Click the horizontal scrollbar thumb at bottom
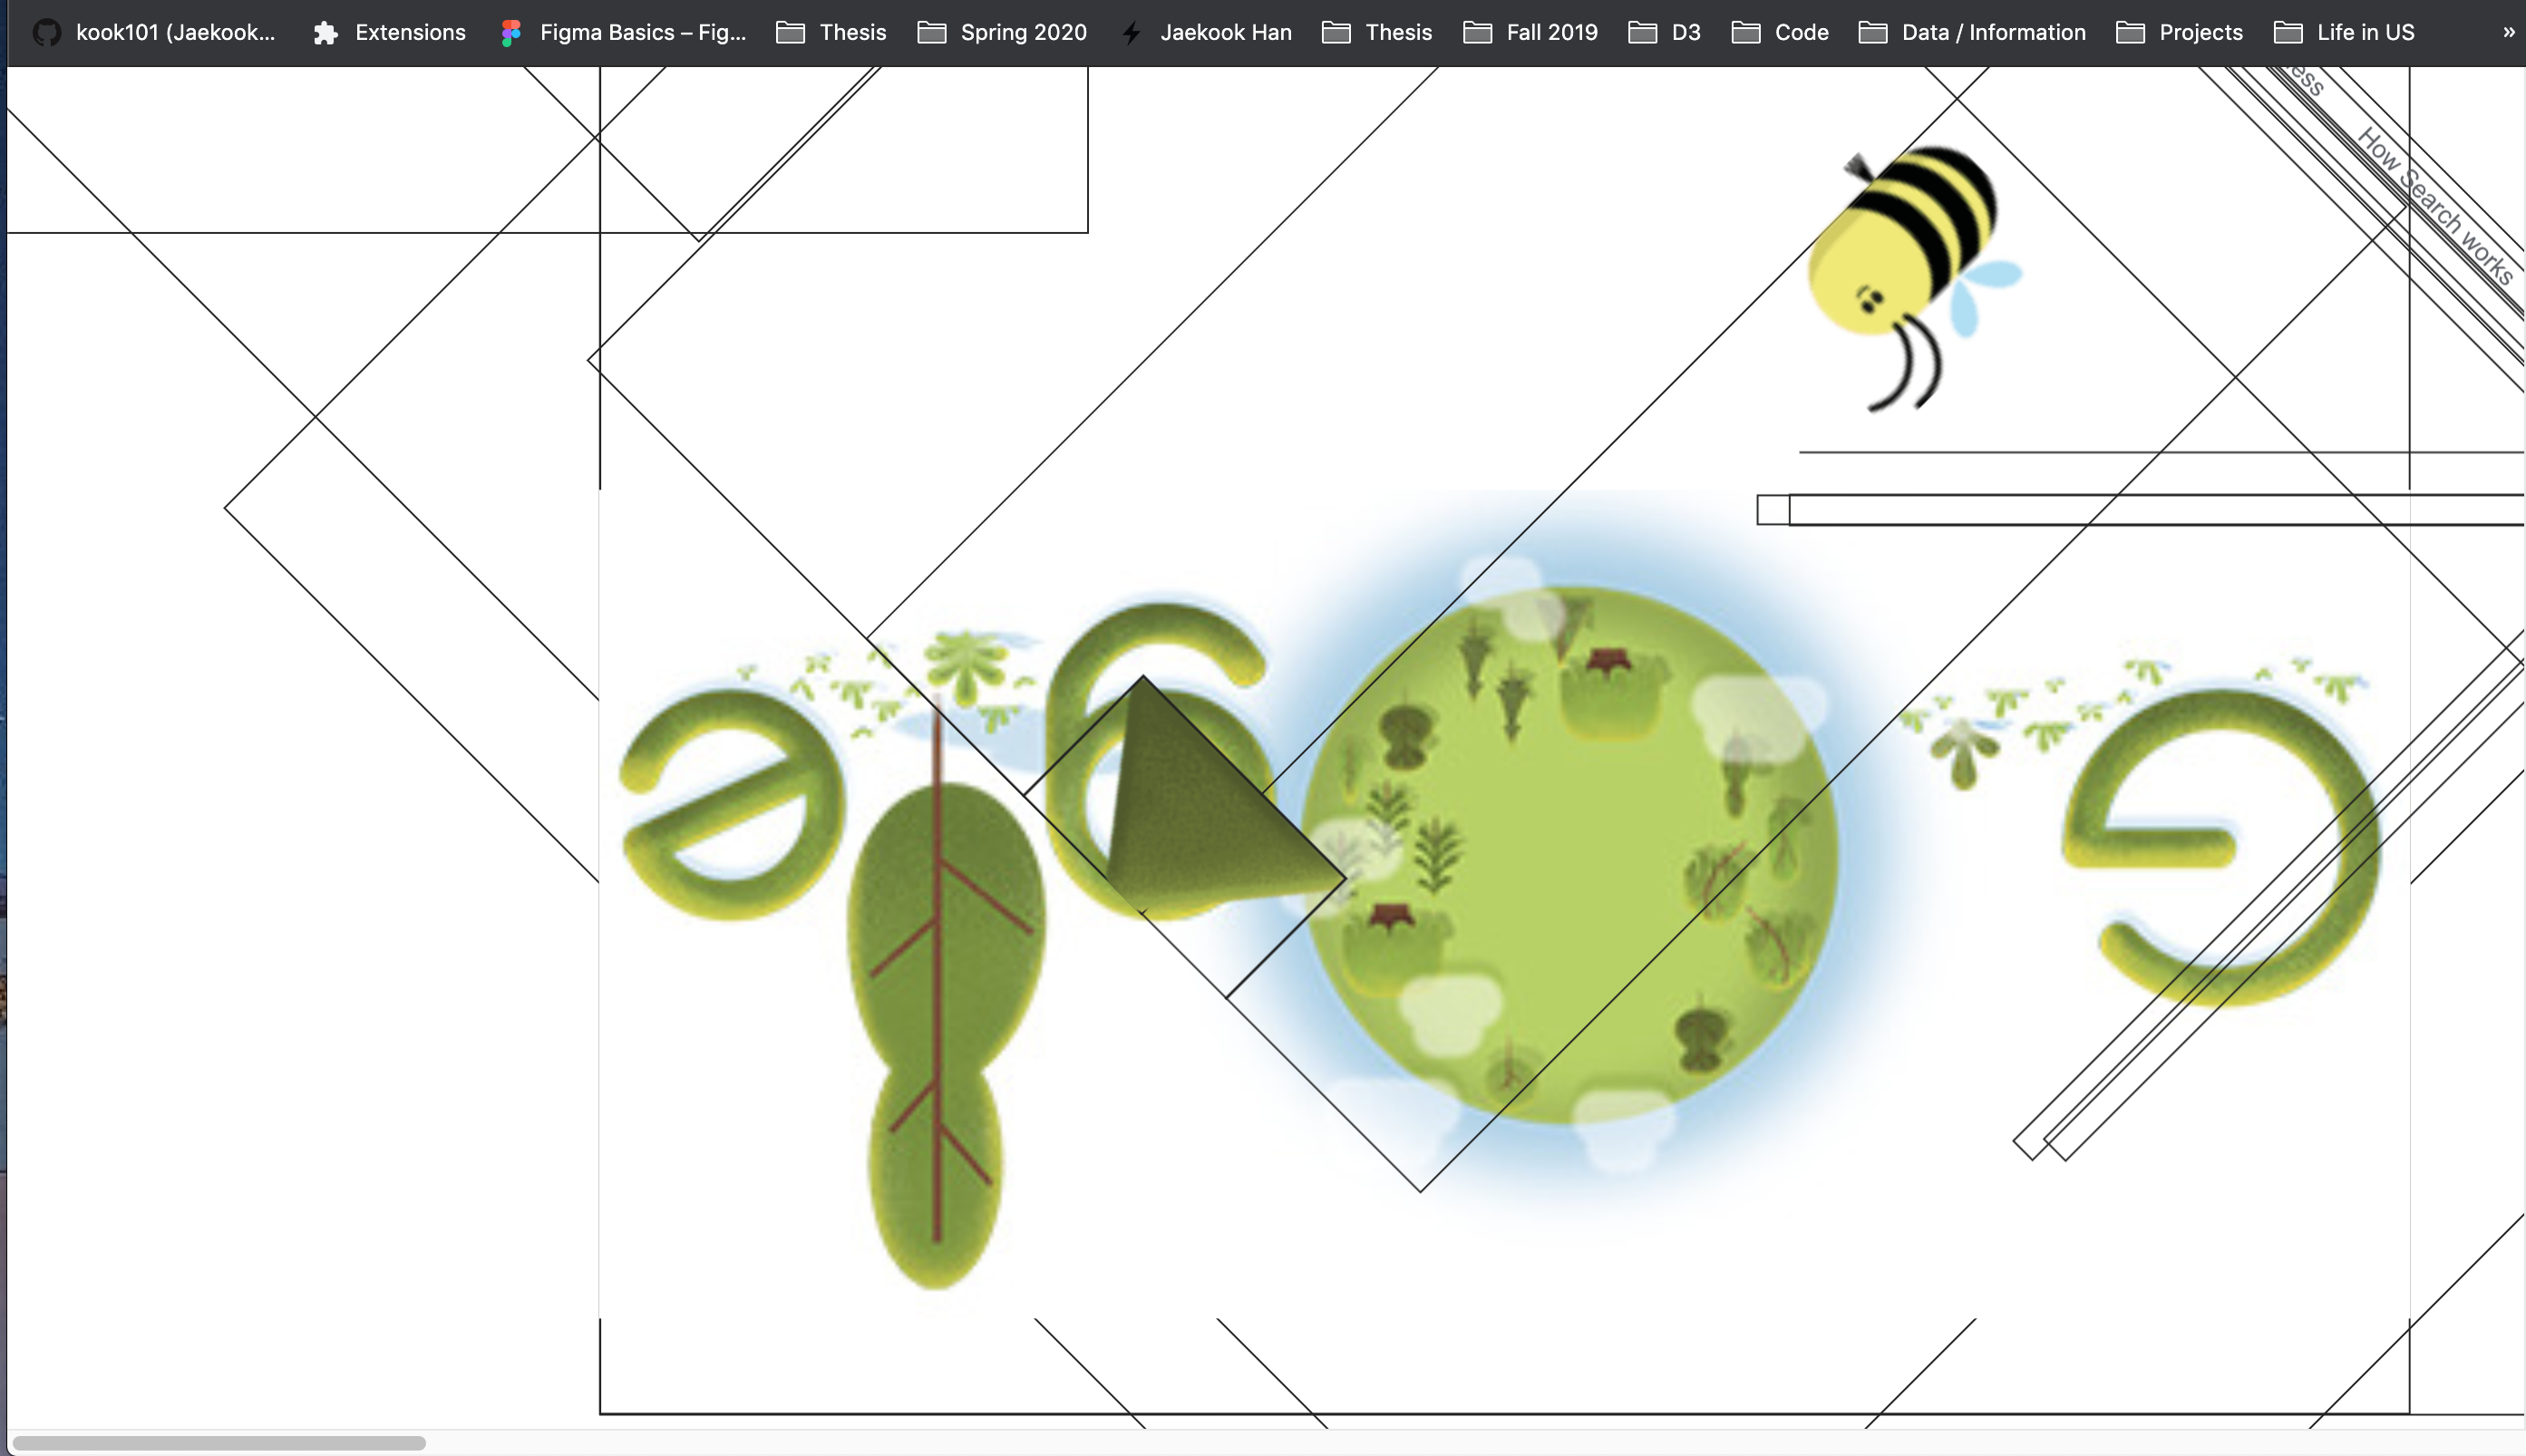 [218, 1442]
